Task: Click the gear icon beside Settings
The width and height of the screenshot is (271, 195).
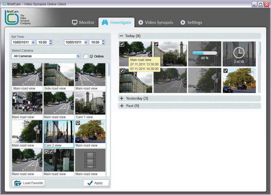Action: pos(183,22)
